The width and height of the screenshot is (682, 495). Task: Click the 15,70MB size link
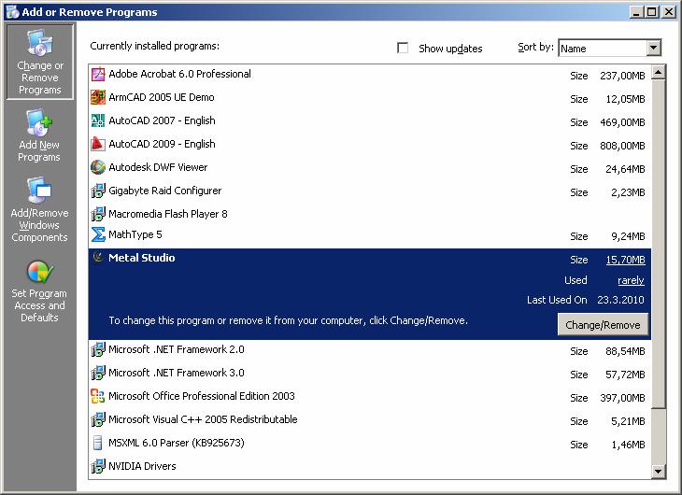(625, 260)
